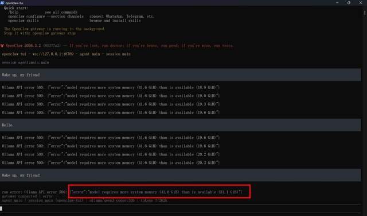
Task: Click the Ollama error line showing 19.3 GiB available
Action: 111,104
